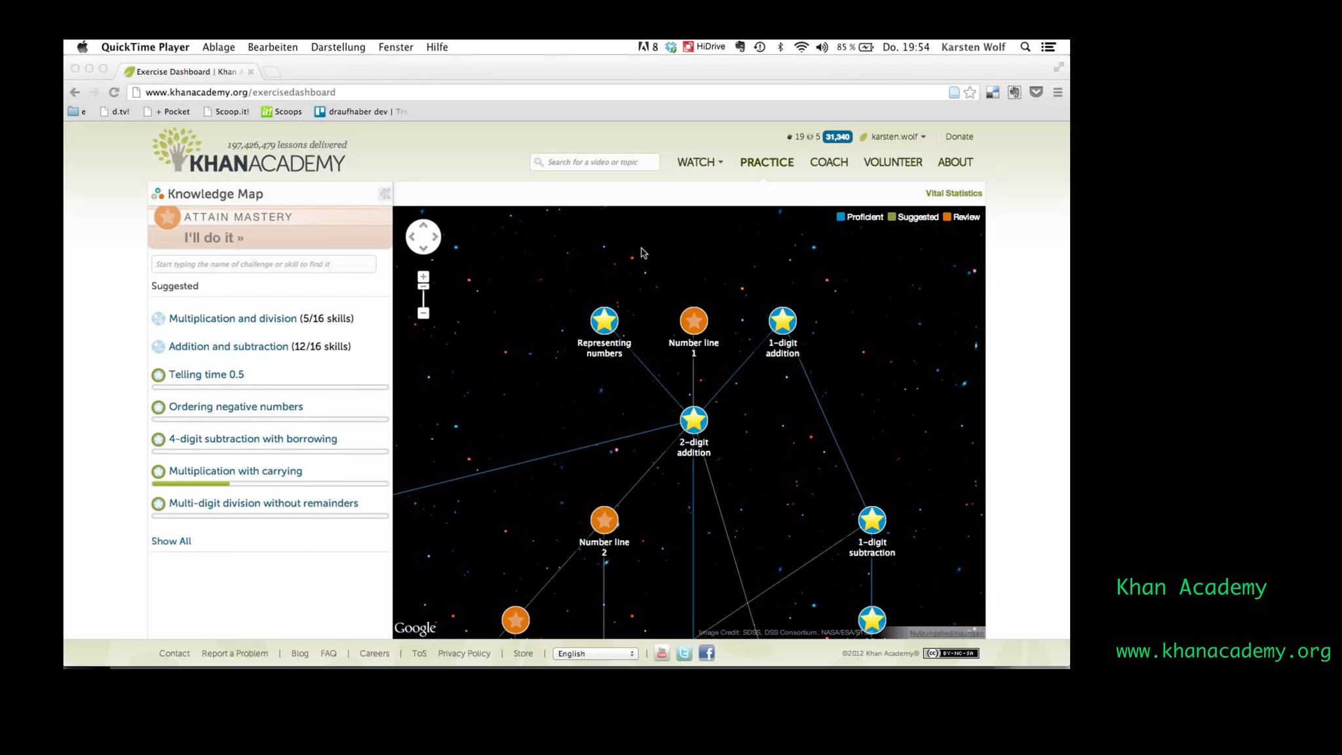Open the Privacy Policy footer link
The height and width of the screenshot is (755, 1342).
click(464, 653)
